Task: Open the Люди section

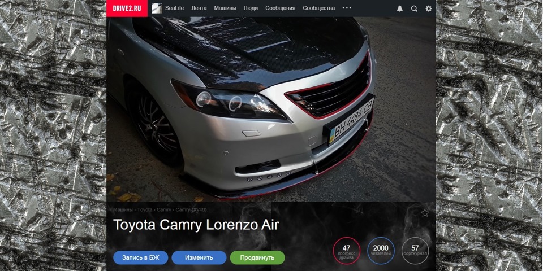Action: click(x=251, y=8)
